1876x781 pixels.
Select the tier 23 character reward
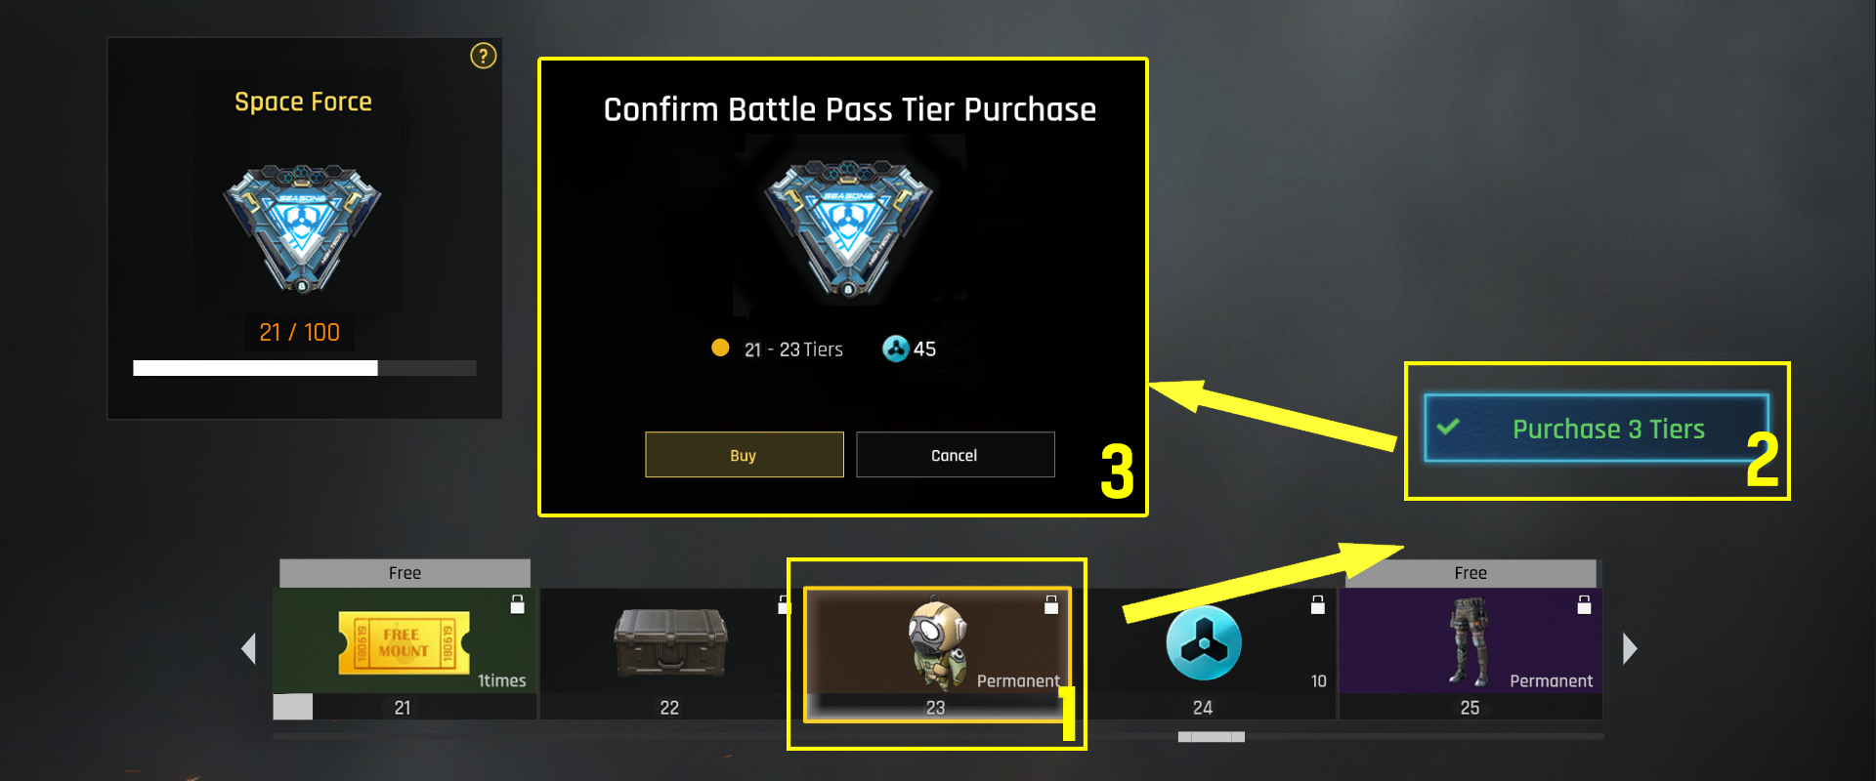(937, 643)
